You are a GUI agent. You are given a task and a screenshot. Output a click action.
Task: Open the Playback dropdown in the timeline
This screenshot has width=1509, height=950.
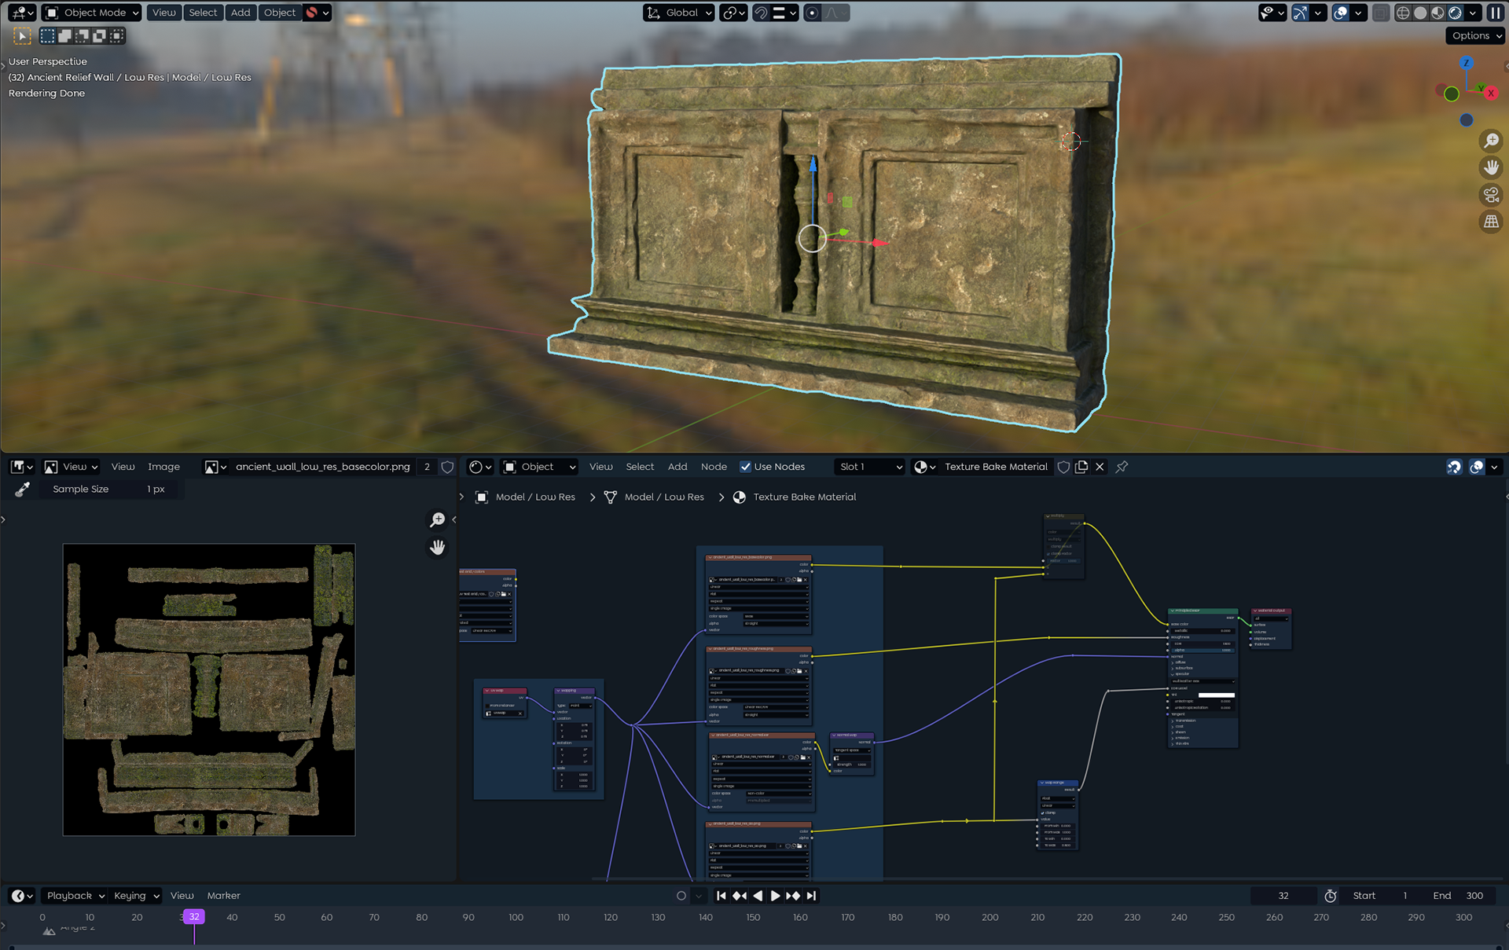click(75, 896)
